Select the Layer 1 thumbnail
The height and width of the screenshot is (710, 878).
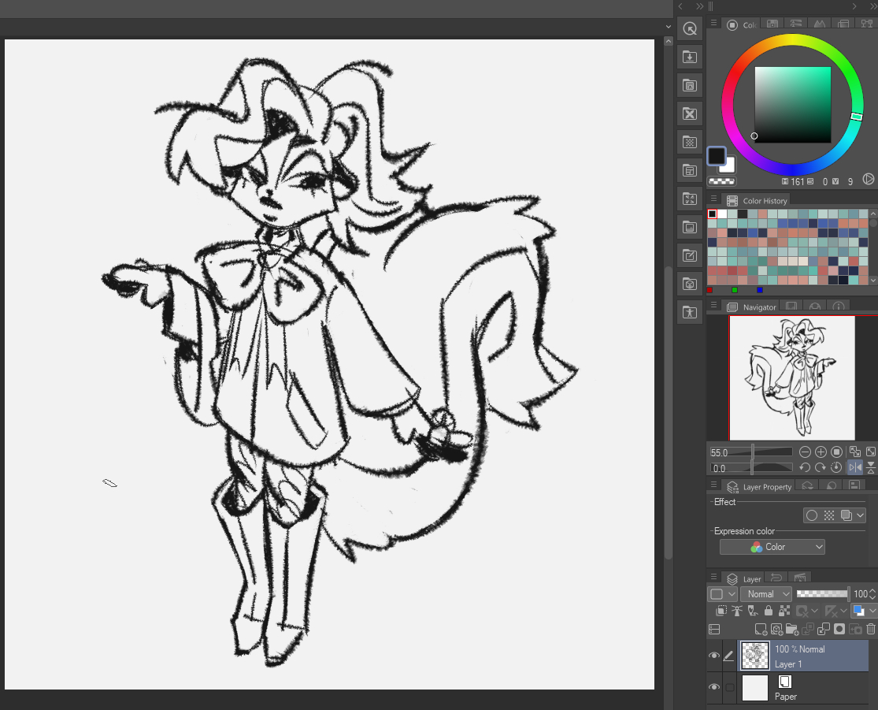coord(755,656)
